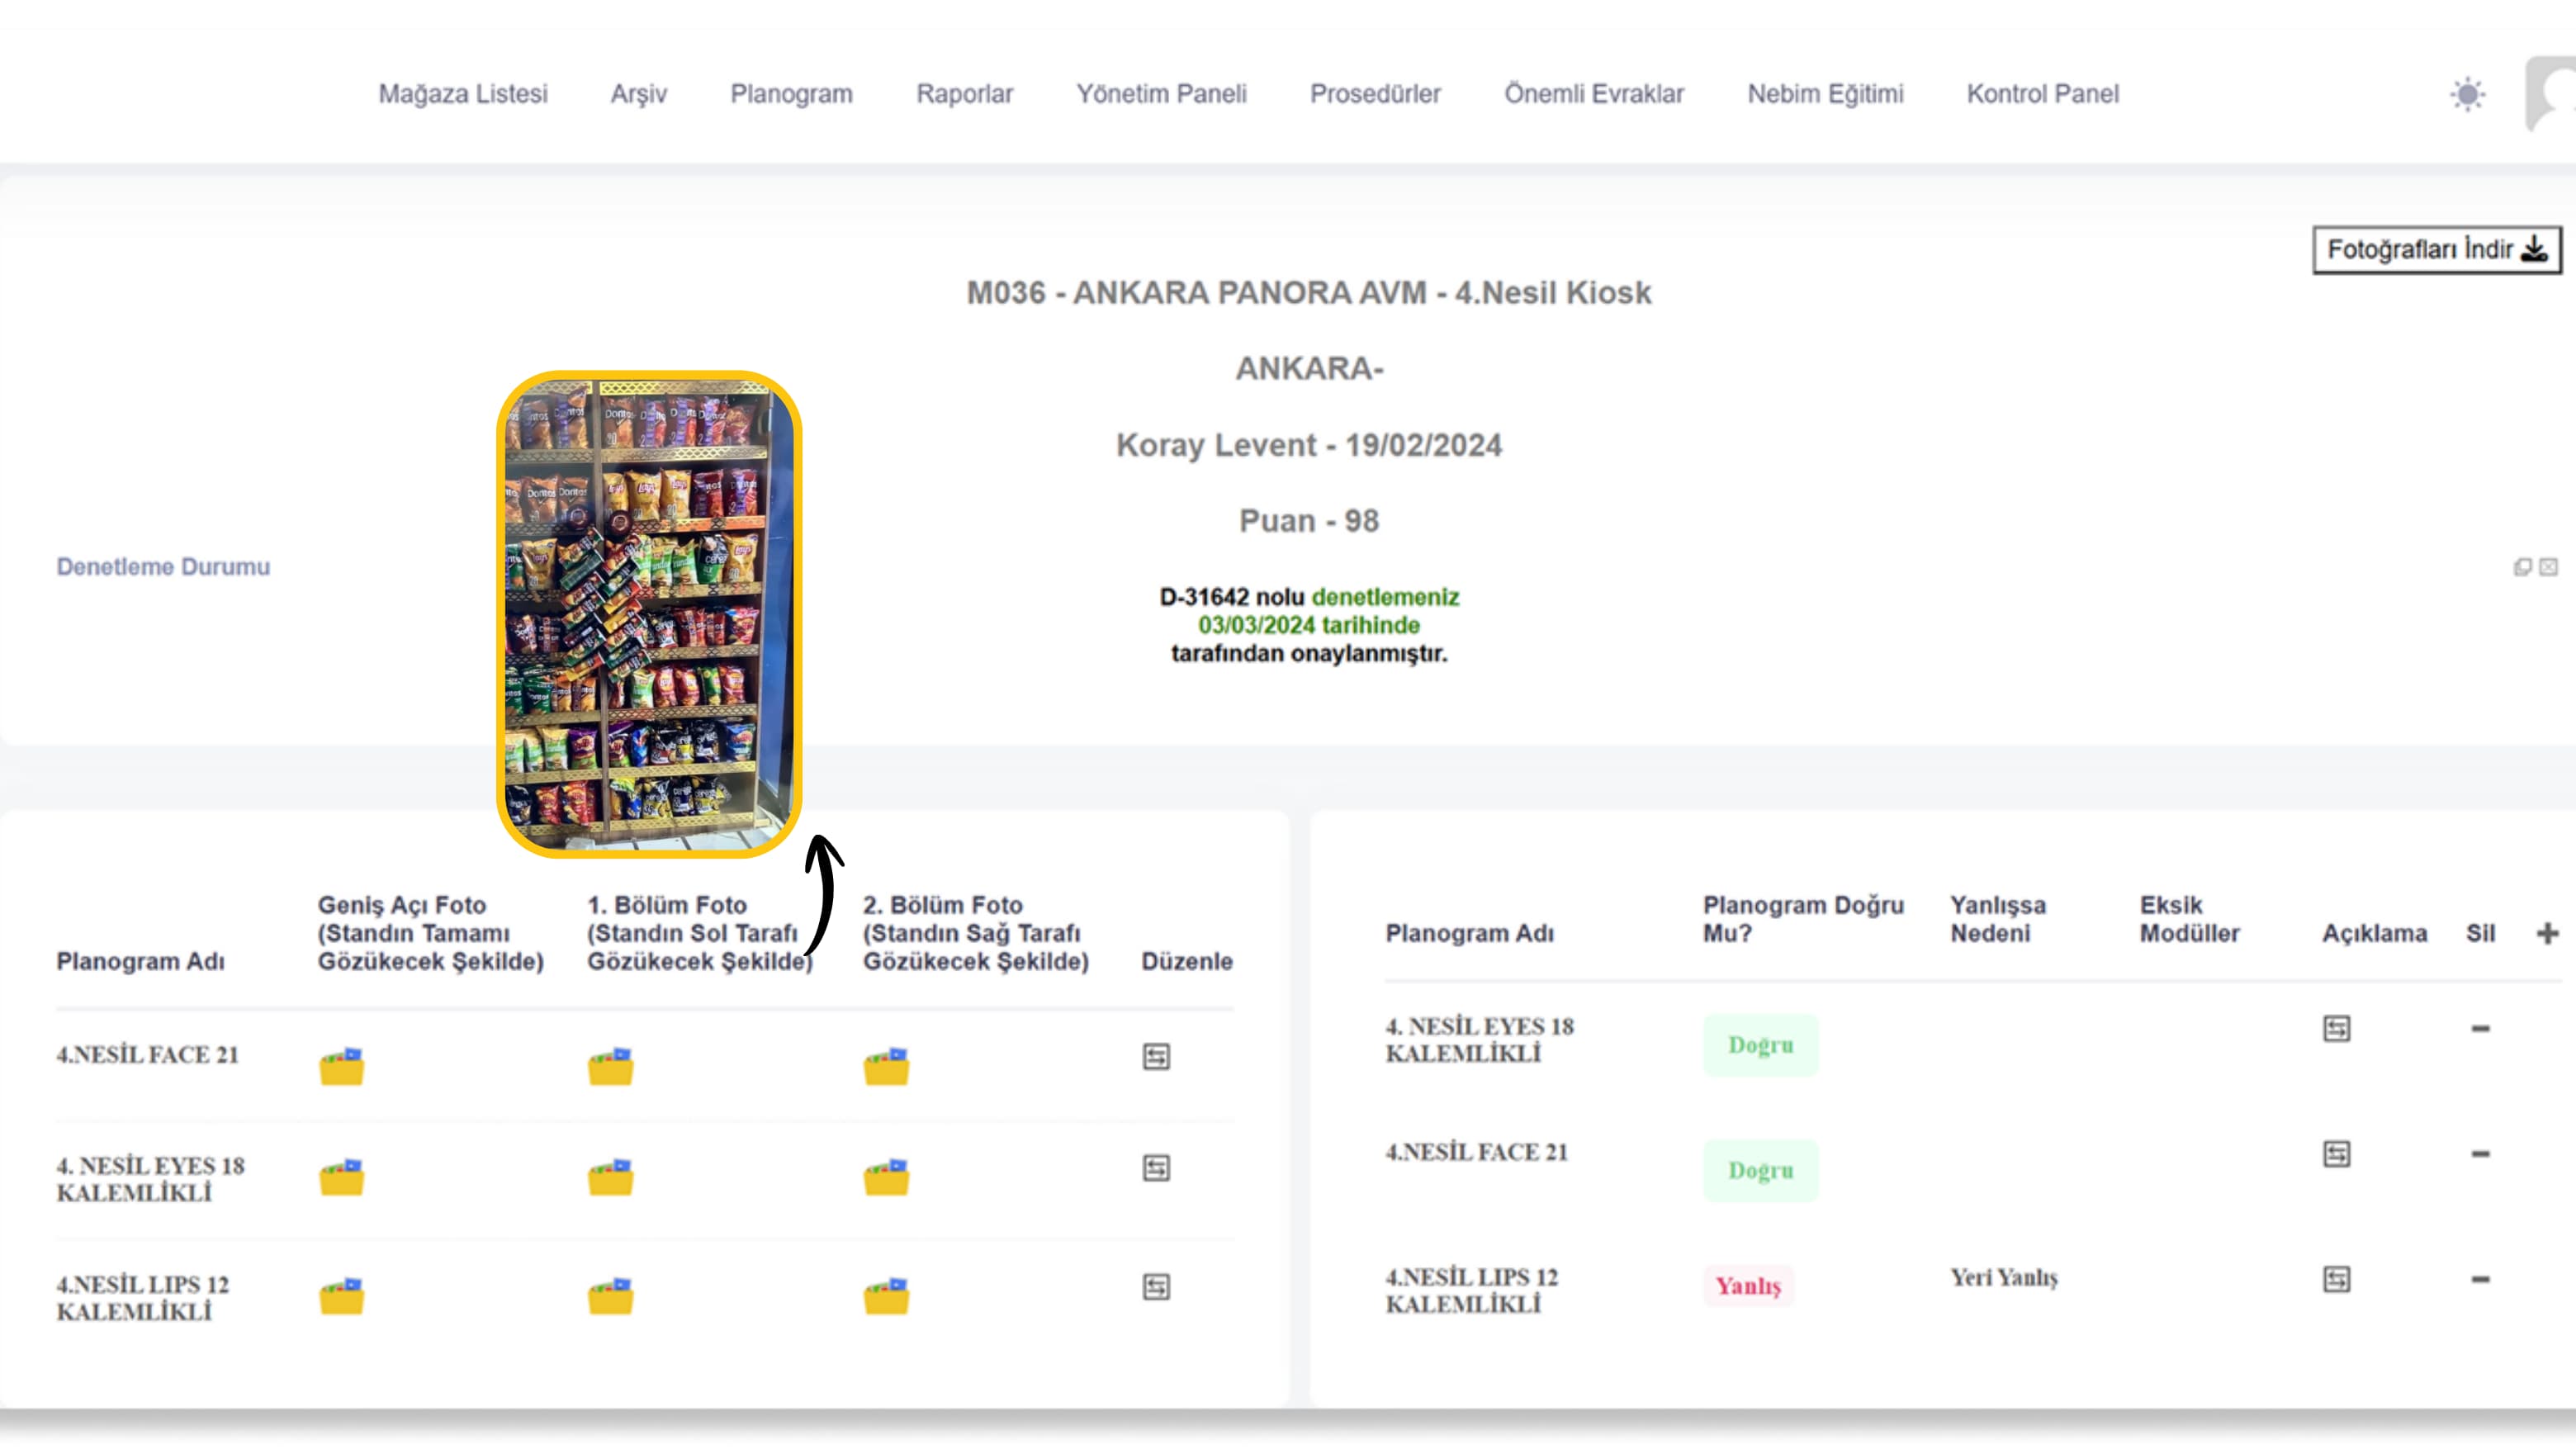Add a new planogram row with plus icon
Viewport: 2576px width, 1449px height.
pos(2547,934)
